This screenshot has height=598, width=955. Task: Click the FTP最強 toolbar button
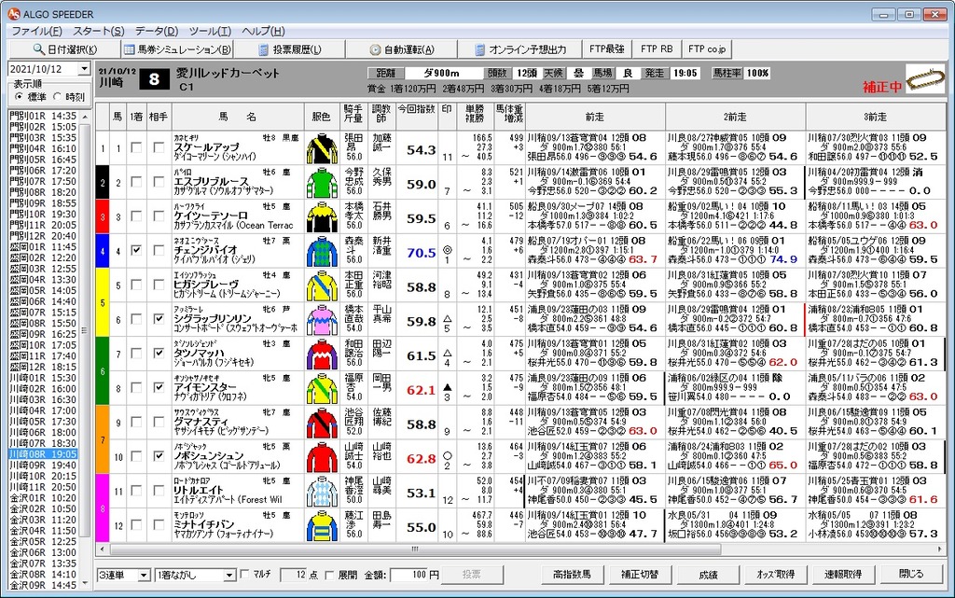coord(606,49)
